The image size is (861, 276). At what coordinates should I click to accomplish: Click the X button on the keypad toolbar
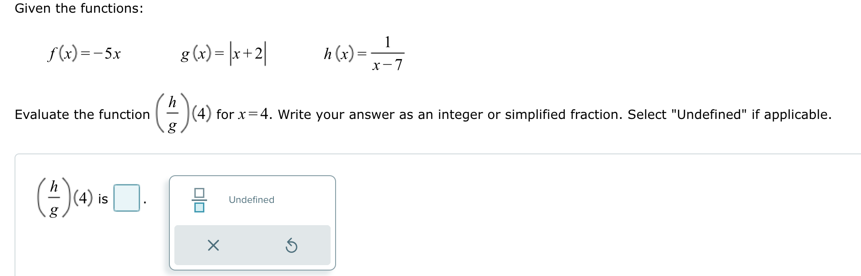[213, 246]
